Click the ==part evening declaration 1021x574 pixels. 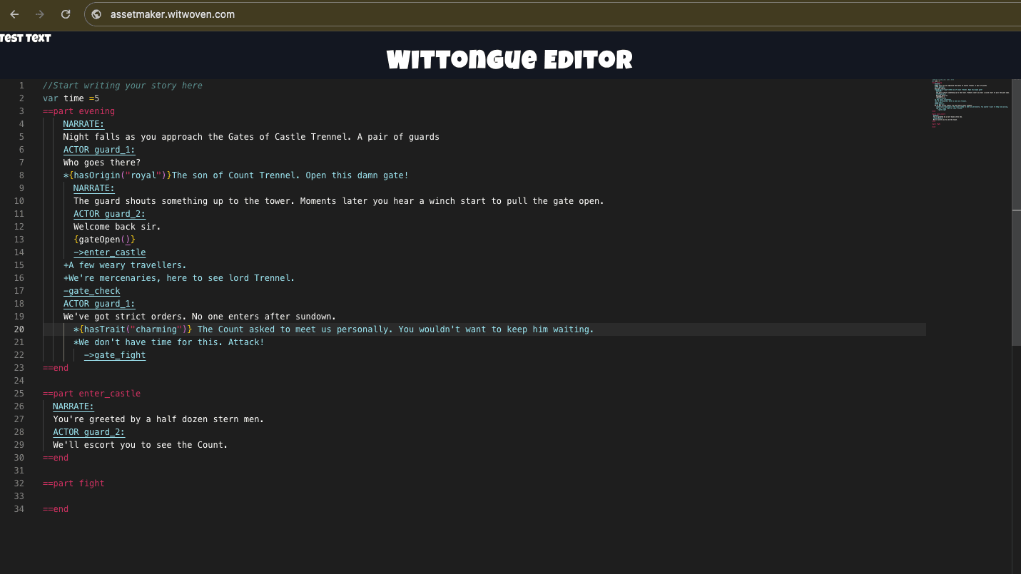coord(78,111)
